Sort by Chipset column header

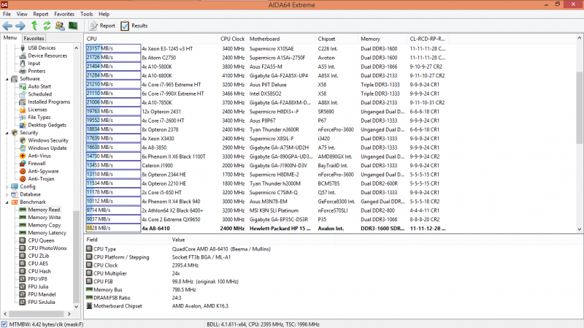337,39
